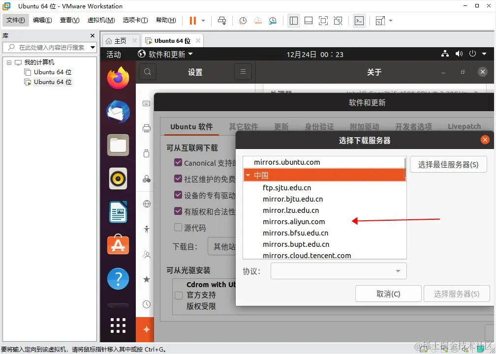Close the Ubuntu 64 位 tab
The height and width of the screenshot is (354, 496).
(x=198, y=40)
